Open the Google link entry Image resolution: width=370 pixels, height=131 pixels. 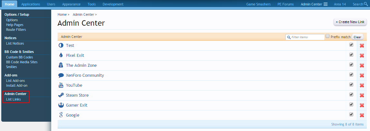73,115
